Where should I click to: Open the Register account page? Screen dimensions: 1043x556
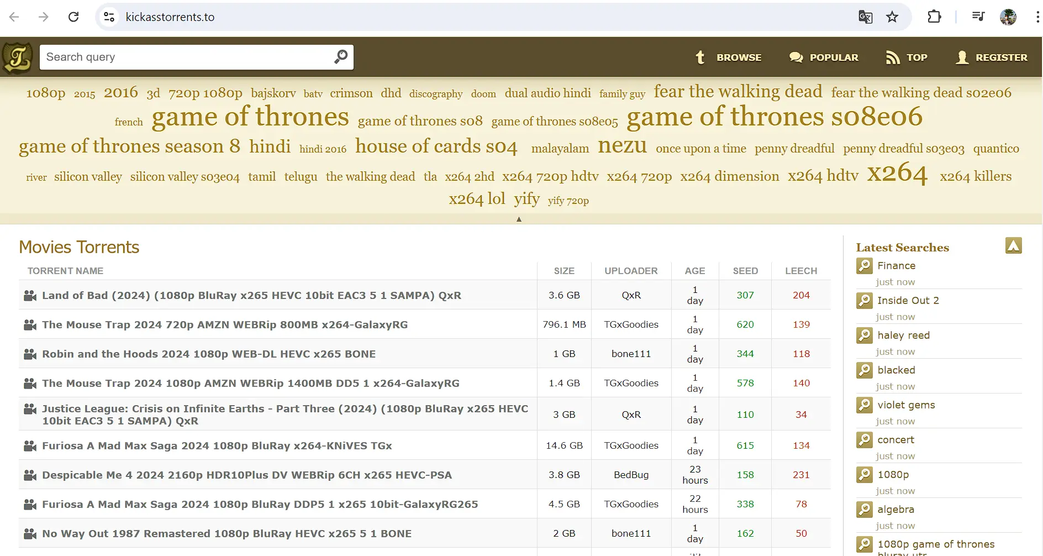coord(992,57)
